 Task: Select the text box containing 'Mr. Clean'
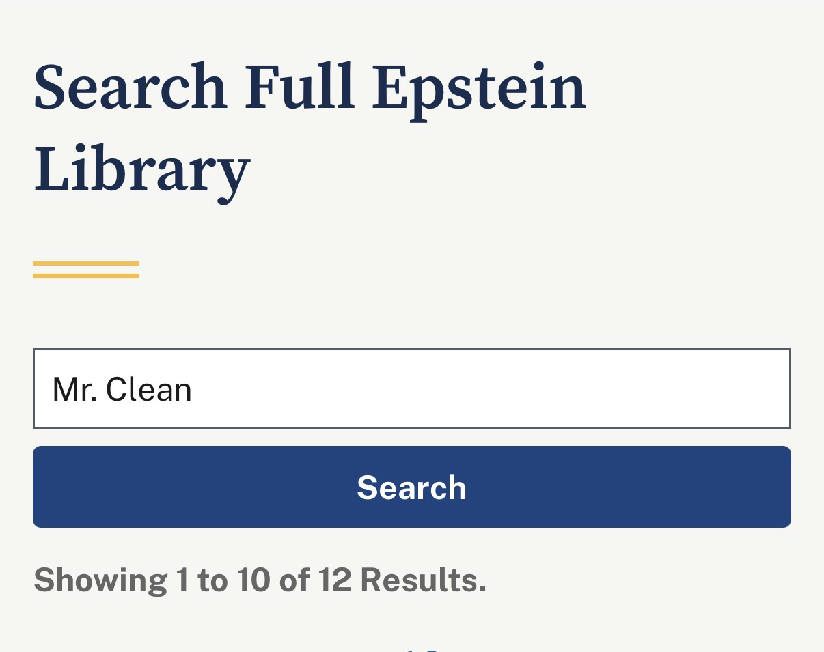(x=411, y=388)
